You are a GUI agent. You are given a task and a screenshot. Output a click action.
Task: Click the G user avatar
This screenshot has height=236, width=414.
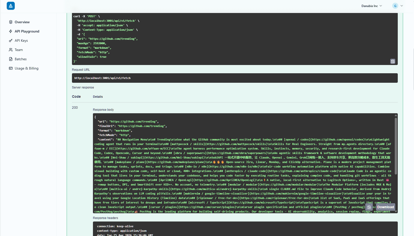(x=395, y=6)
